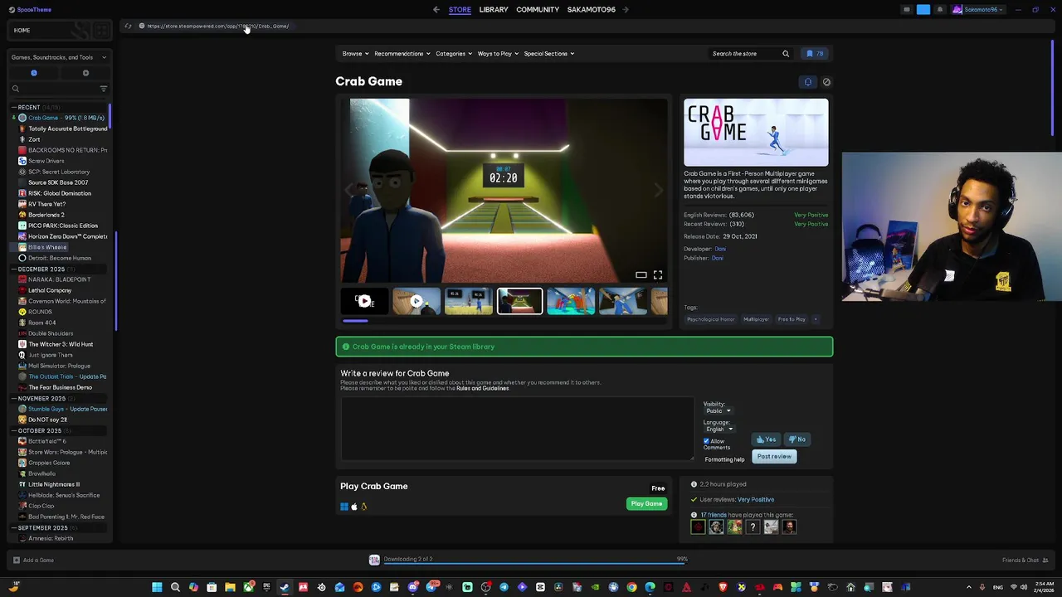Open the library filter options icon
This screenshot has width=1062, height=597.
[104, 89]
